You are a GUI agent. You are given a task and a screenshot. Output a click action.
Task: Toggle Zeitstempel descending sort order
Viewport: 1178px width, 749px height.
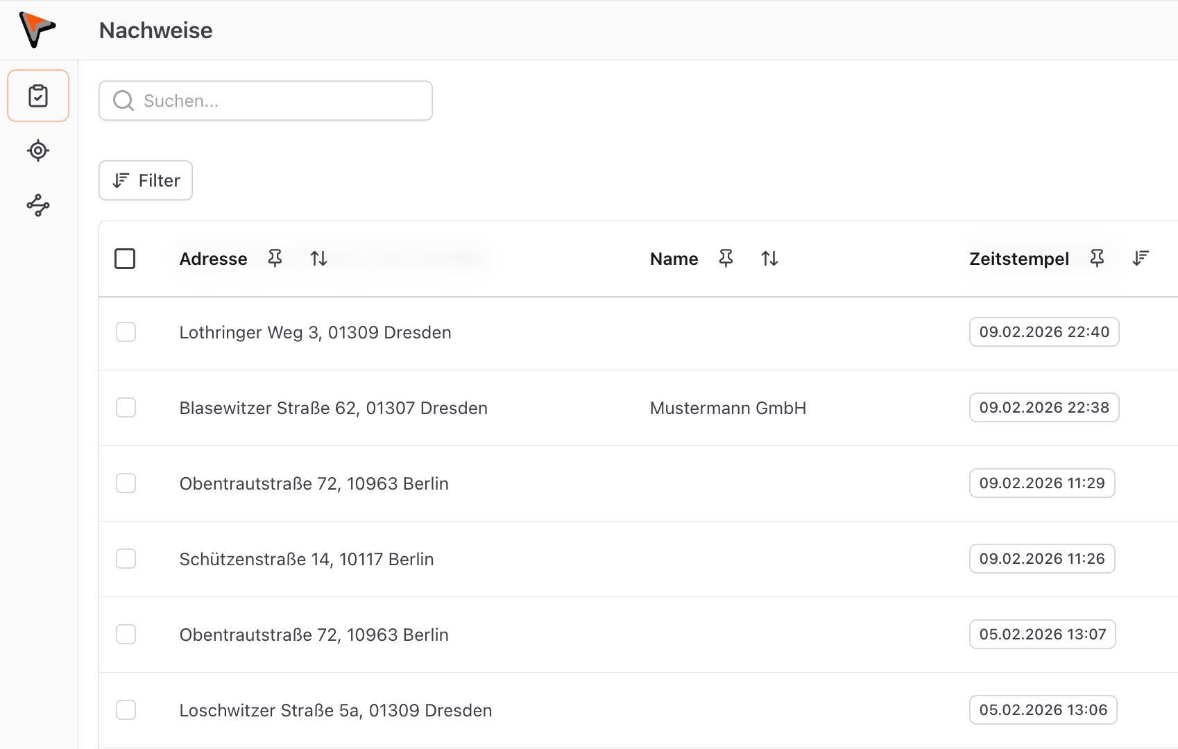[x=1141, y=259]
